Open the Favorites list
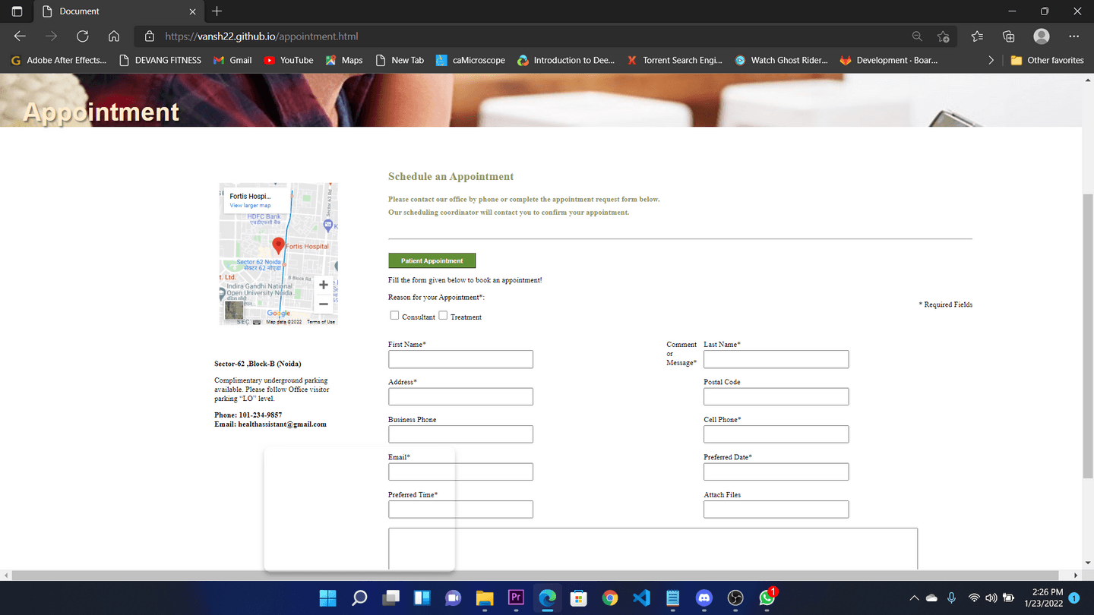1094x615 pixels. coord(977,36)
